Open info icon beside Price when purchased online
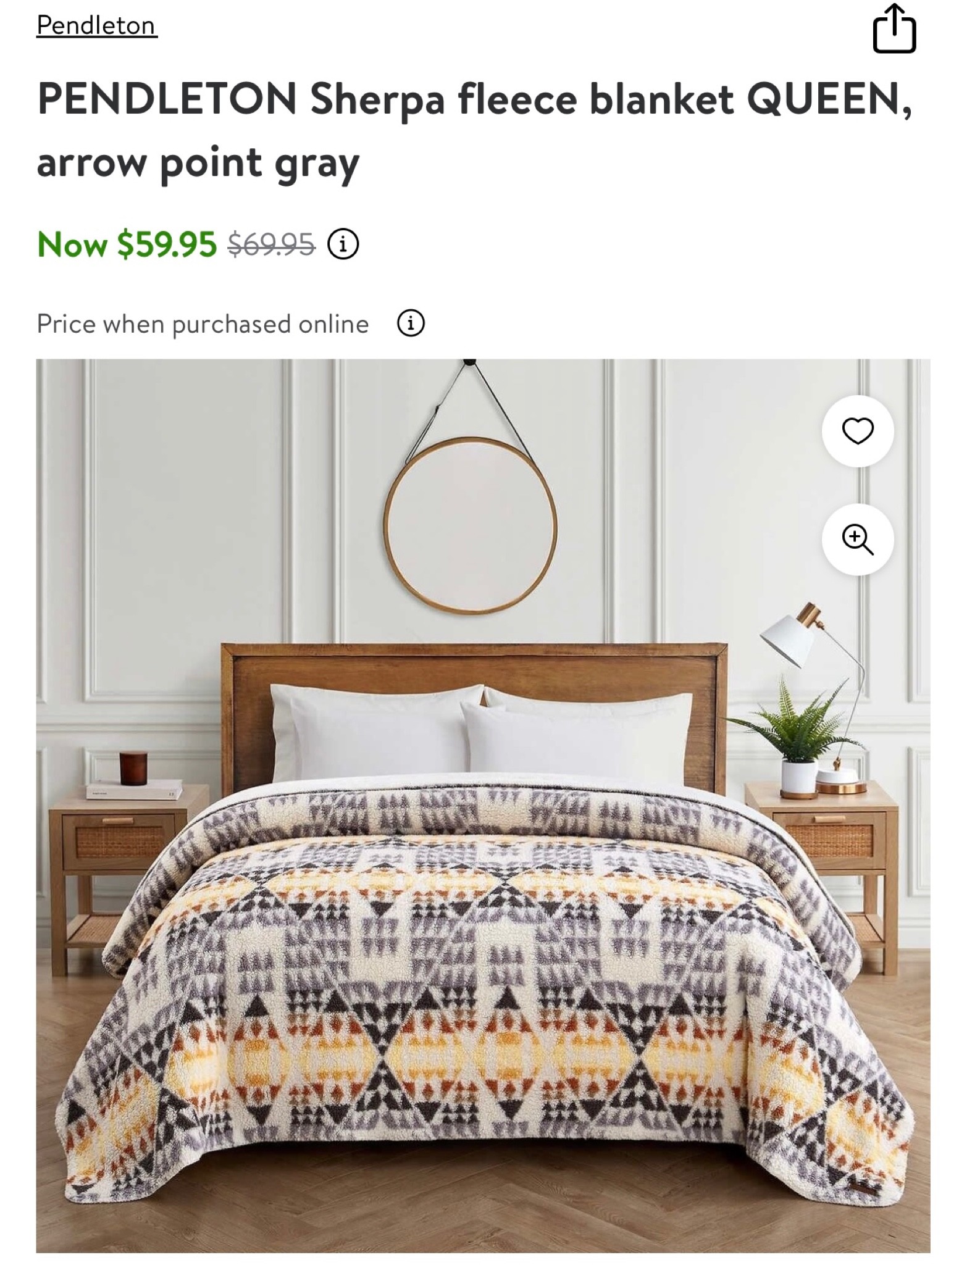967x1265 pixels. pos(410,323)
